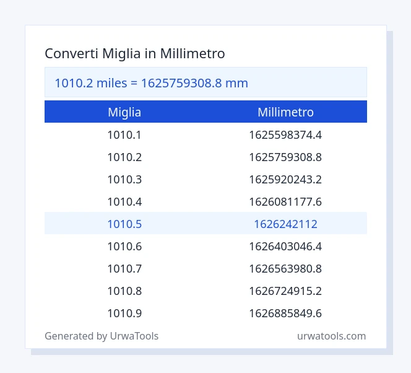Click the 1010.3 miles cell
Viewport: 411px width, 373px height.
[124, 180]
